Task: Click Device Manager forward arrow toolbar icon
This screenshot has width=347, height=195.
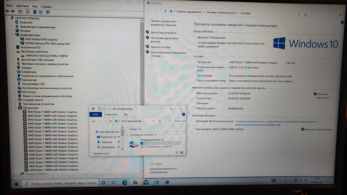Action: [13, 11]
